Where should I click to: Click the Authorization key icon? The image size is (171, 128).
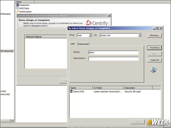17,11
